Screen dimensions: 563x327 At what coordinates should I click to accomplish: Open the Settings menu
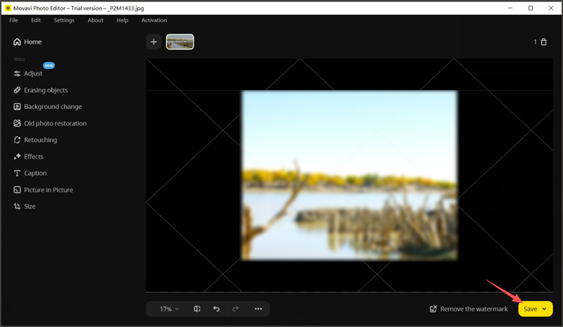click(x=64, y=20)
